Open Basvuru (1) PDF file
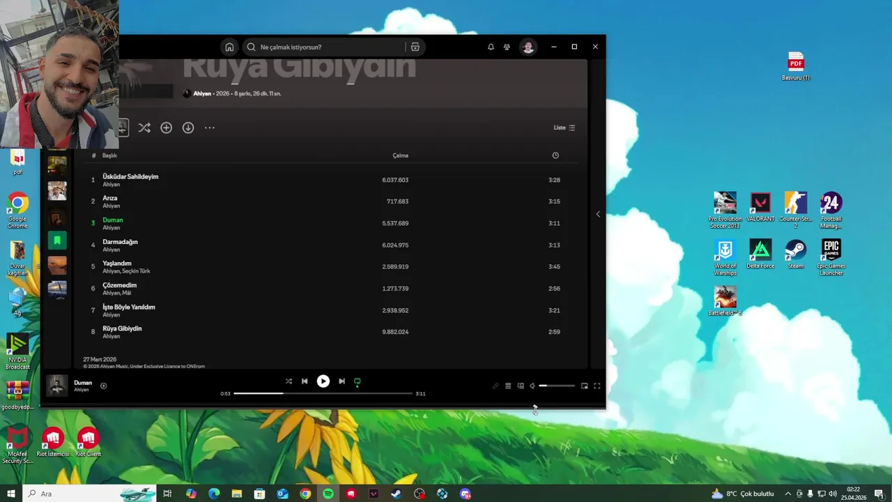 click(796, 66)
